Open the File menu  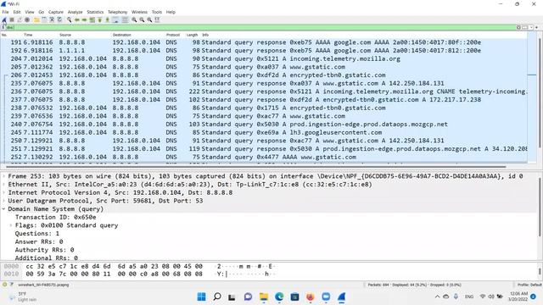coord(5,12)
